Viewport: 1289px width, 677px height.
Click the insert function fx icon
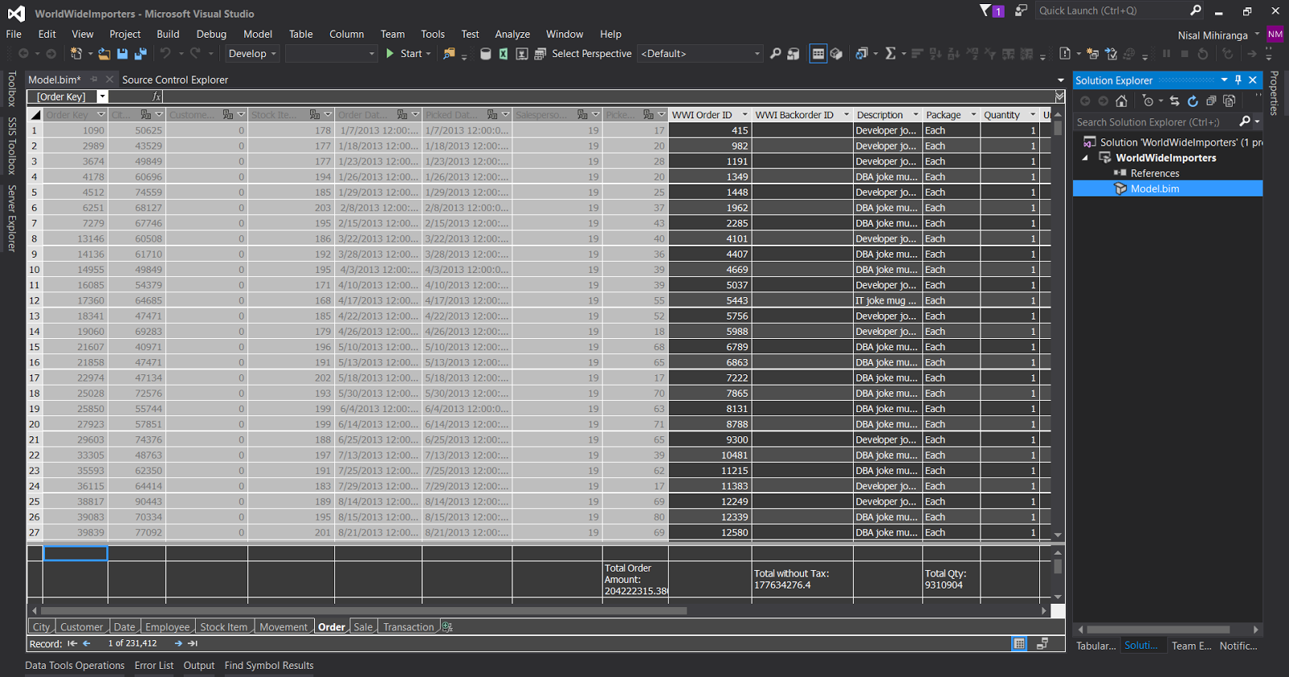coord(157,97)
